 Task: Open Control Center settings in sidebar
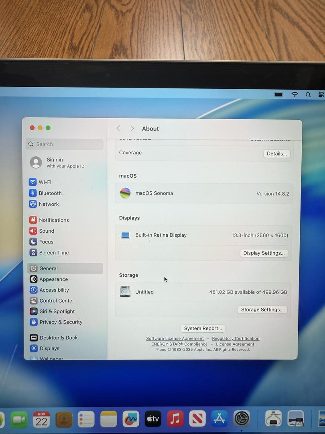[x=52, y=301]
